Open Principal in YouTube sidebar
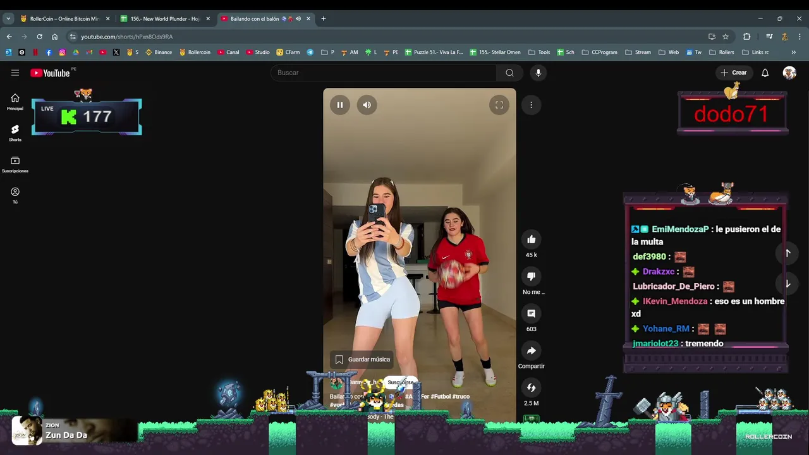 (15, 102)
